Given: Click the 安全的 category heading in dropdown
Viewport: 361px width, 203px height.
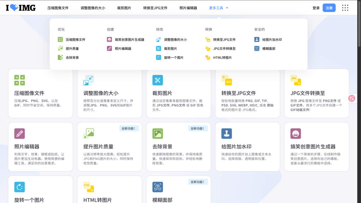Looking at the screenshot, I should 259,30.
